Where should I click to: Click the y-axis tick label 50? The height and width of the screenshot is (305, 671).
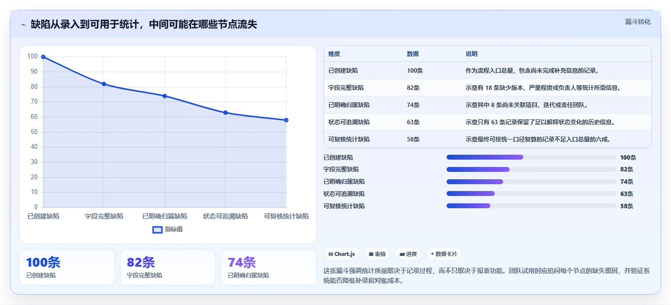(x=34, y=132)
